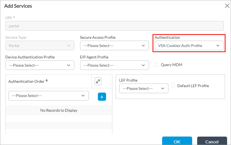231x145 pixels.
Task: Sort by the Authentication Order column
Action: click(x=47, y=81)
